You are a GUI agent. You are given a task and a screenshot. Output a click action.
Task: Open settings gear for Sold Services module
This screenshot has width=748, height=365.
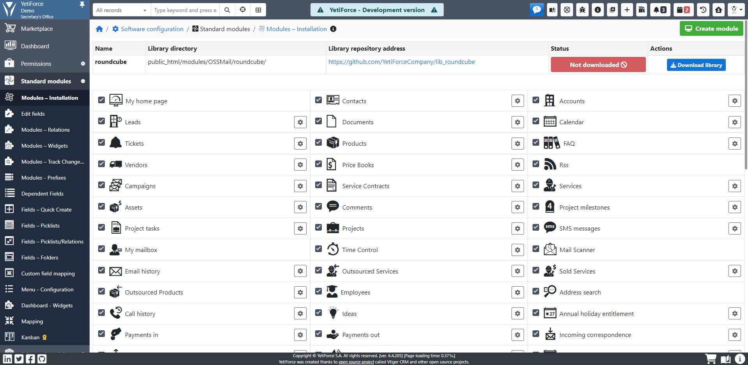point(735,271)
